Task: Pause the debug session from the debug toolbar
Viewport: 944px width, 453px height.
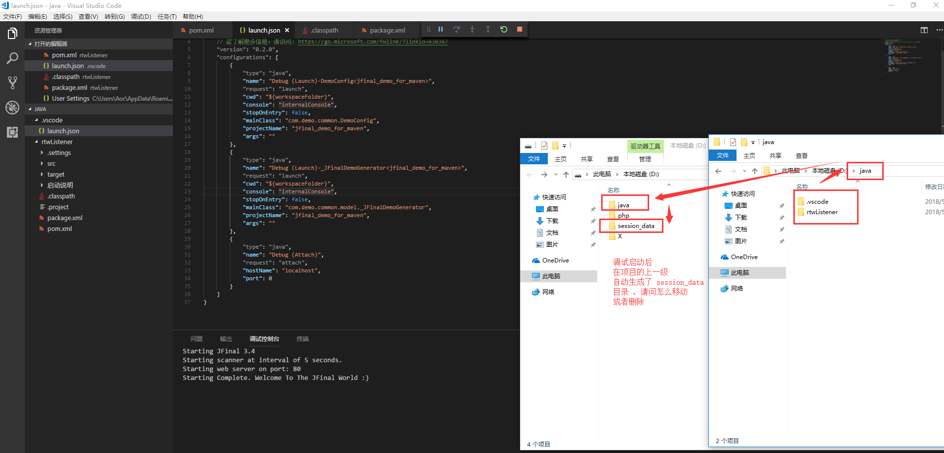Action: (441, 30)
